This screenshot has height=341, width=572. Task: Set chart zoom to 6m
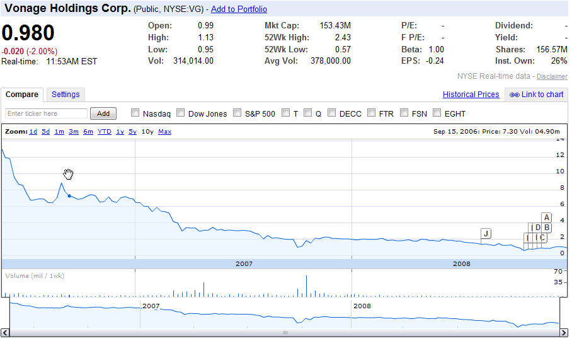(88, 132)
